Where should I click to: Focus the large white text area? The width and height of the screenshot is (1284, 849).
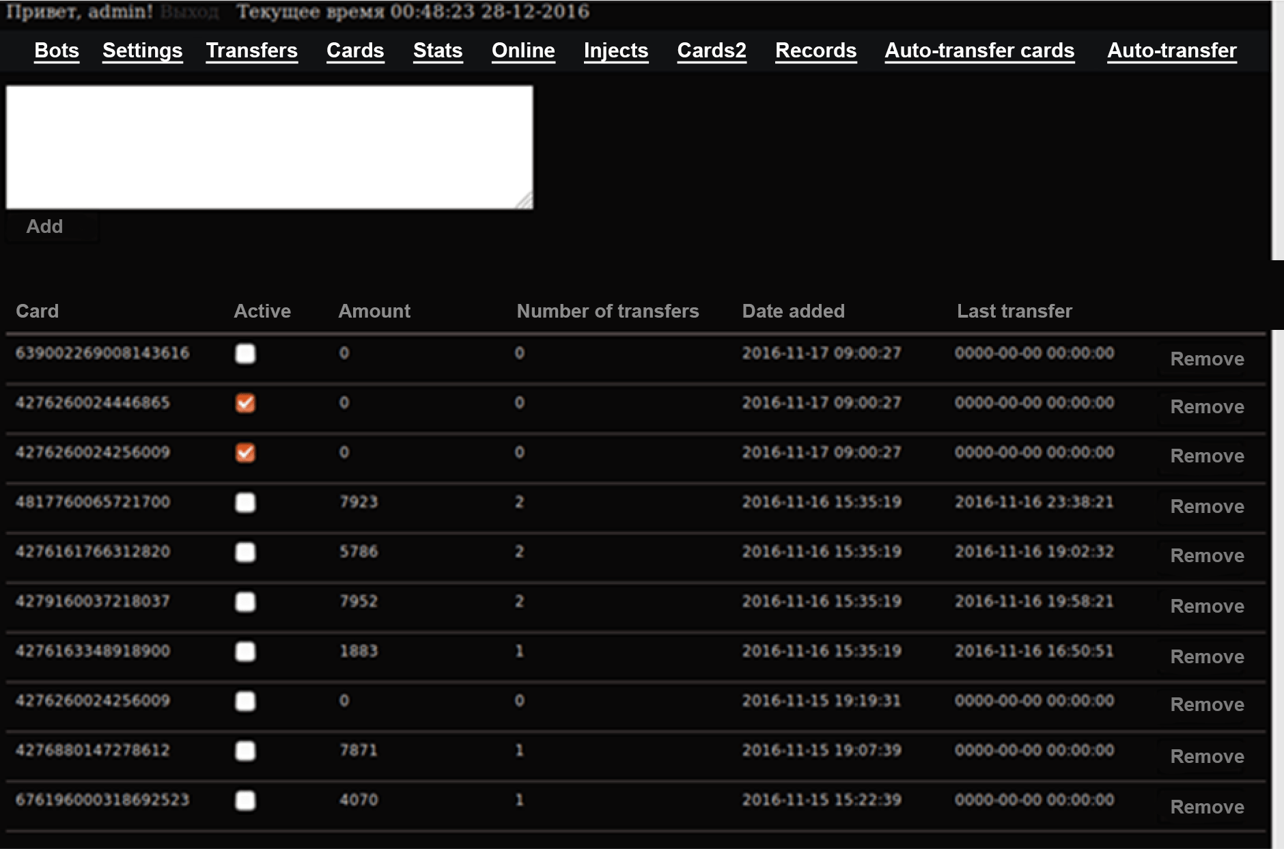pyautogui.click(x=269, y=147)
